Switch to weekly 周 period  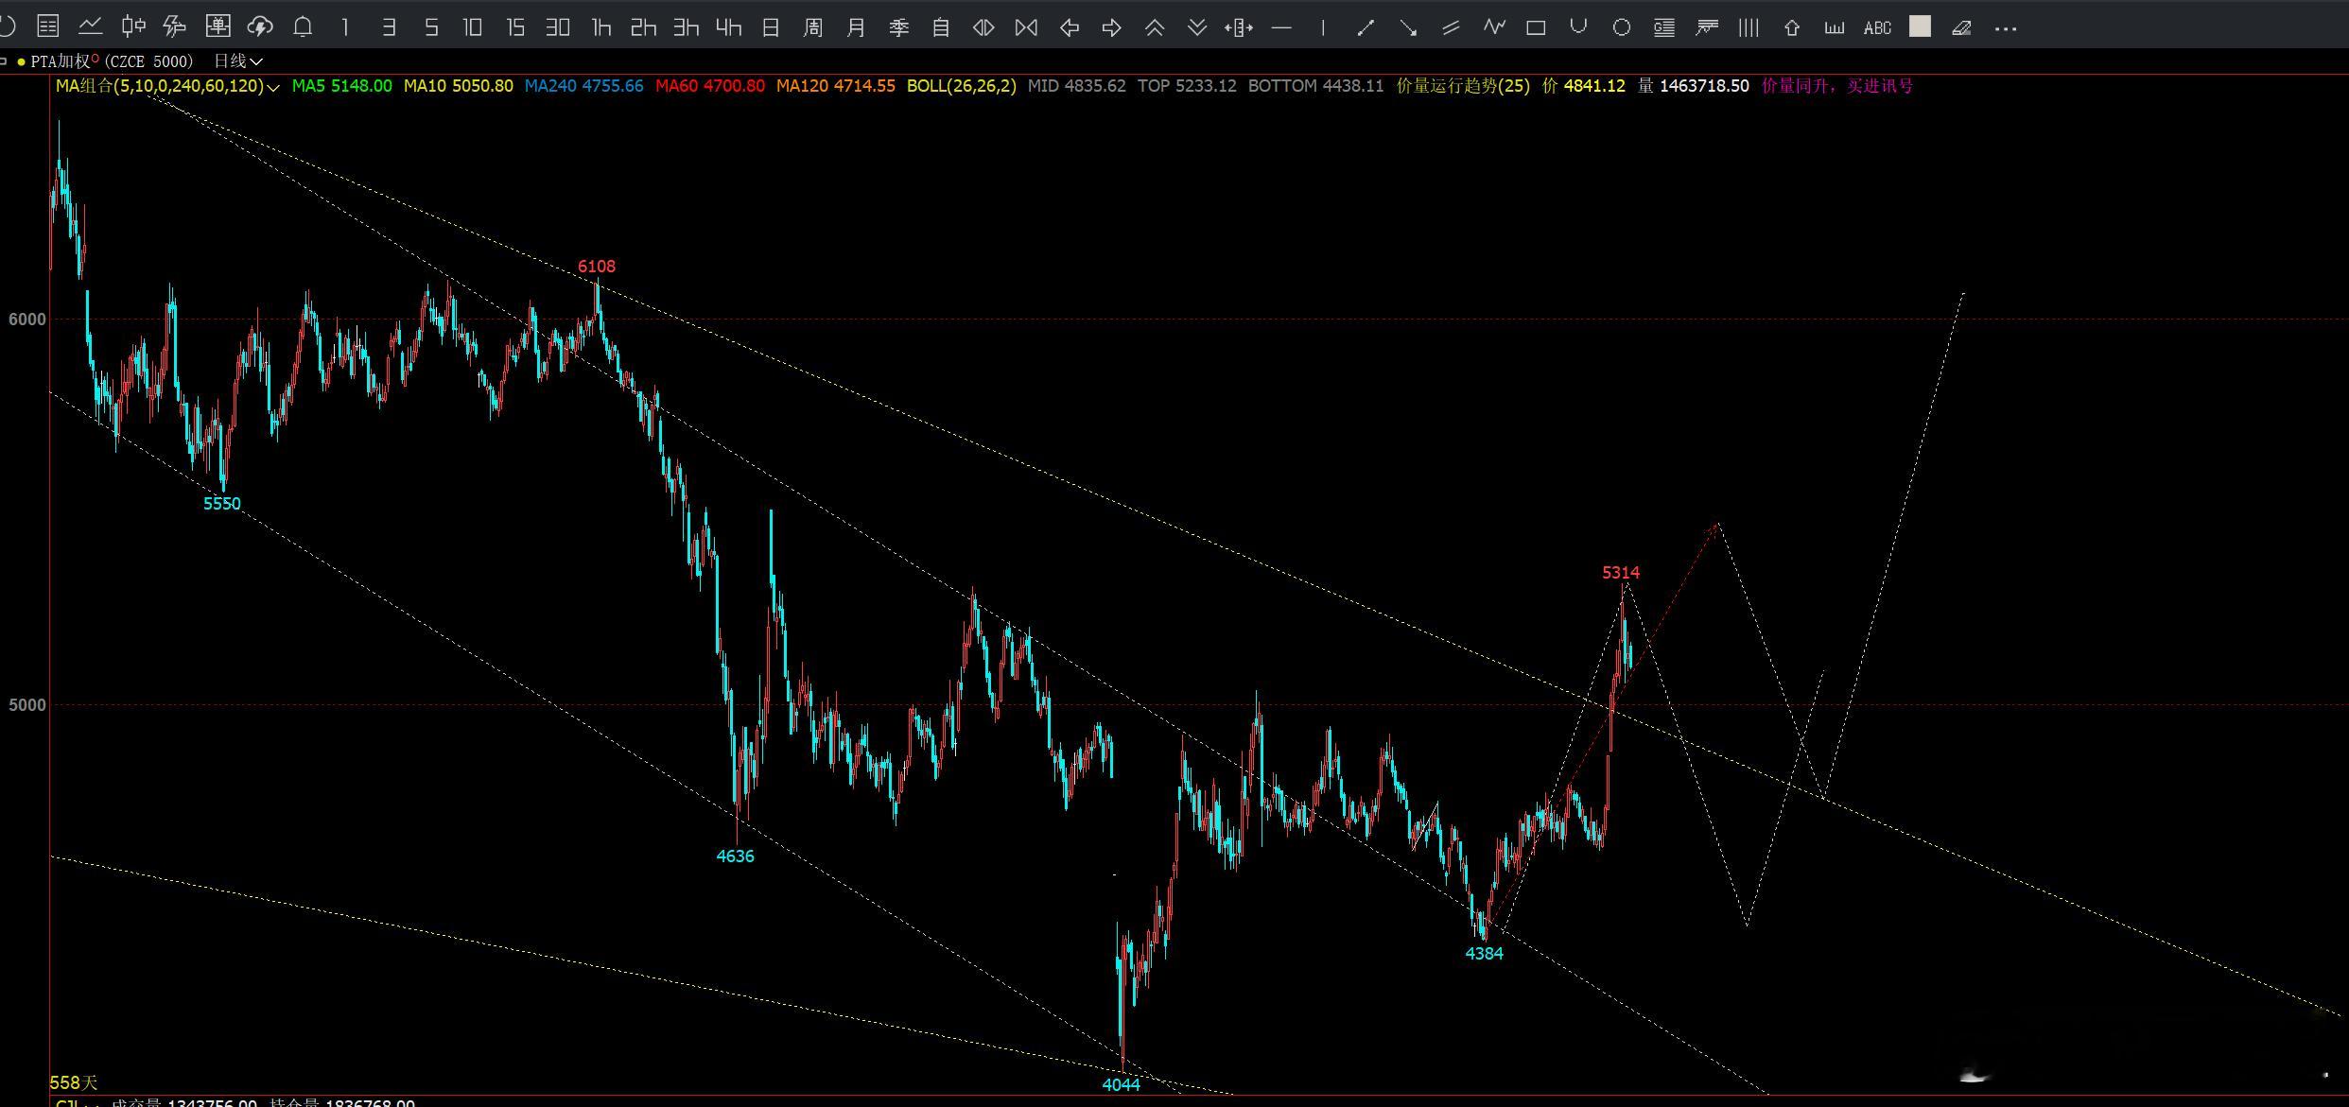(813, 27)
